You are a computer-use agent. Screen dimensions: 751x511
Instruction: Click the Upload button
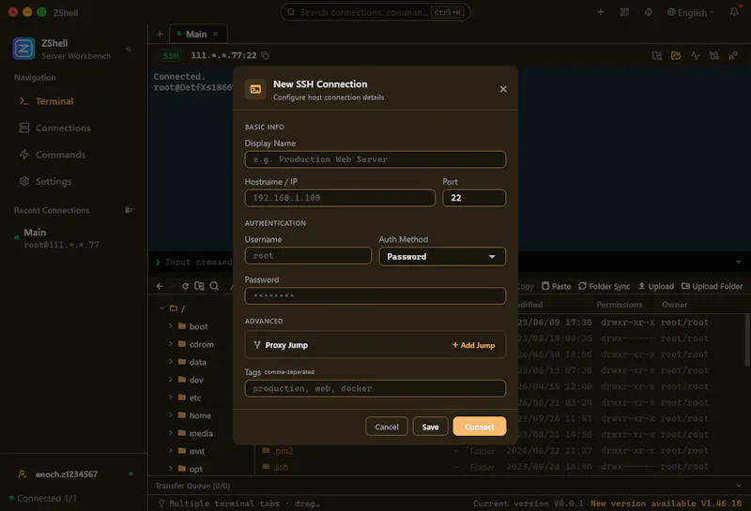point(655,286)
